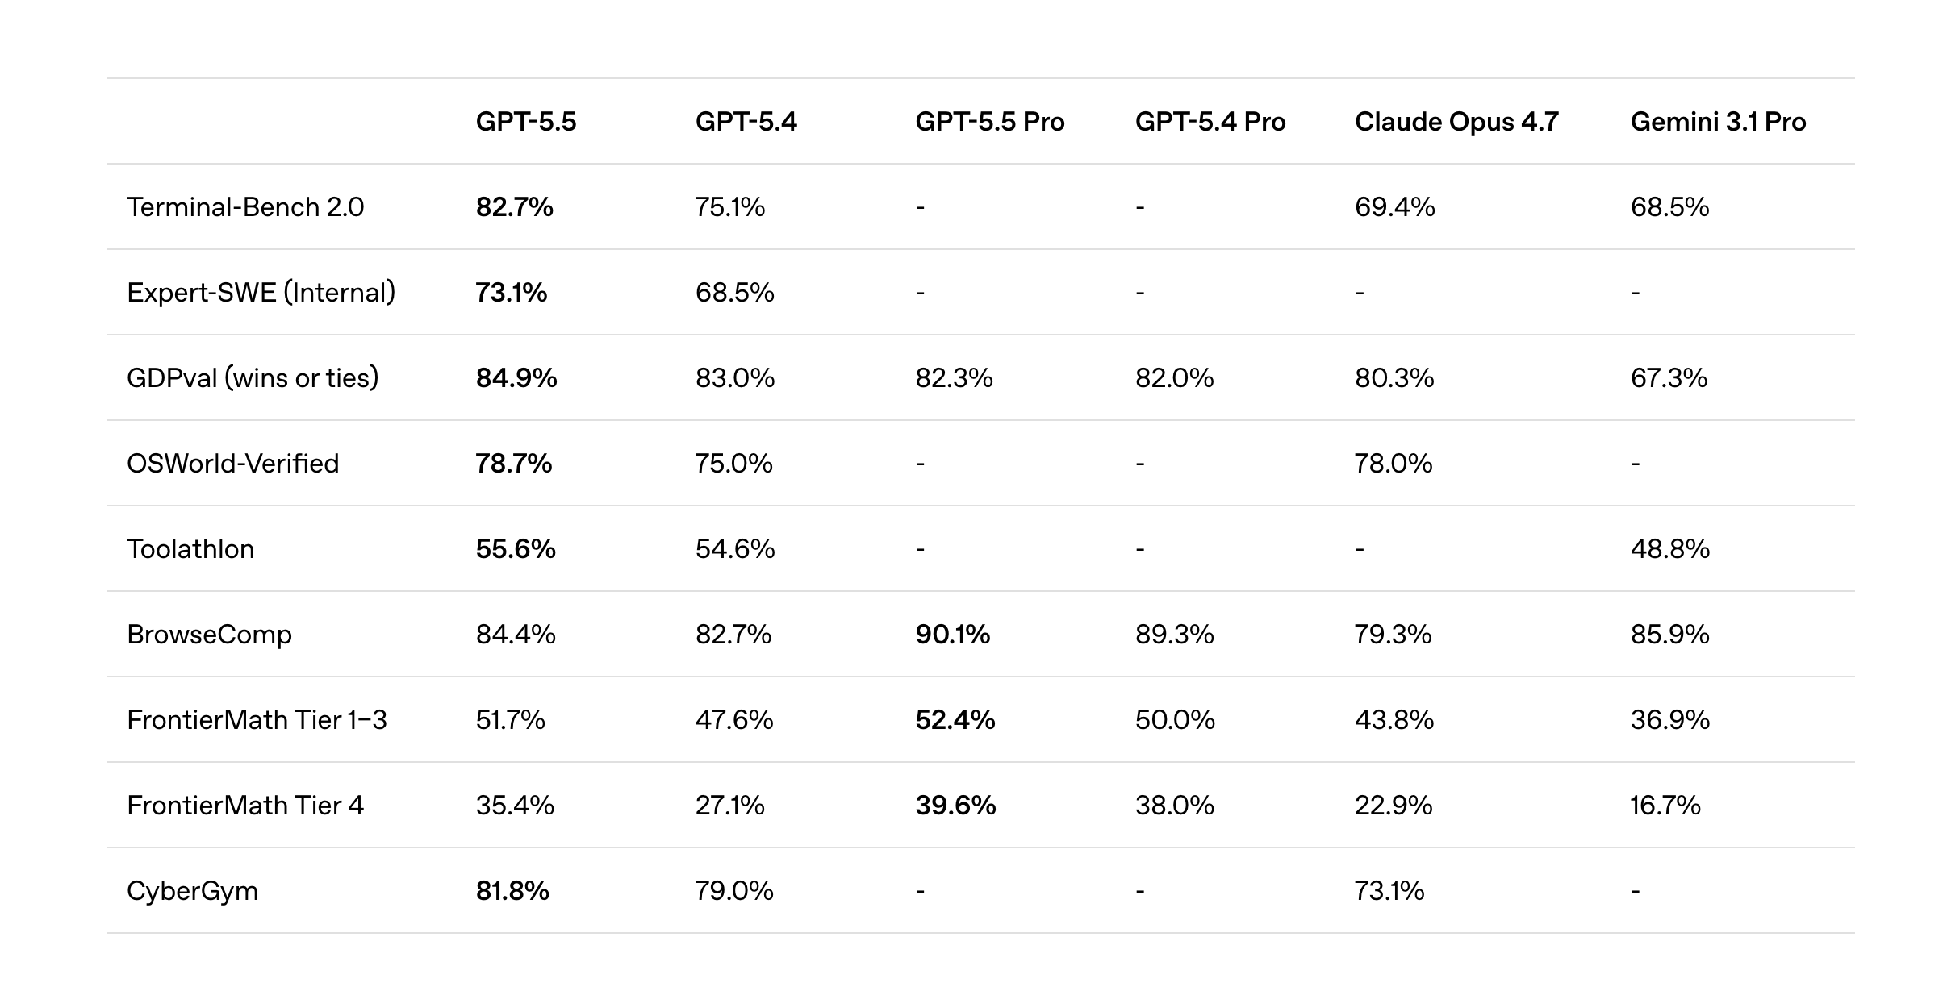Select the 84.9% GDPval score cell
The image size is (1943, 987).
click(516, 378)
